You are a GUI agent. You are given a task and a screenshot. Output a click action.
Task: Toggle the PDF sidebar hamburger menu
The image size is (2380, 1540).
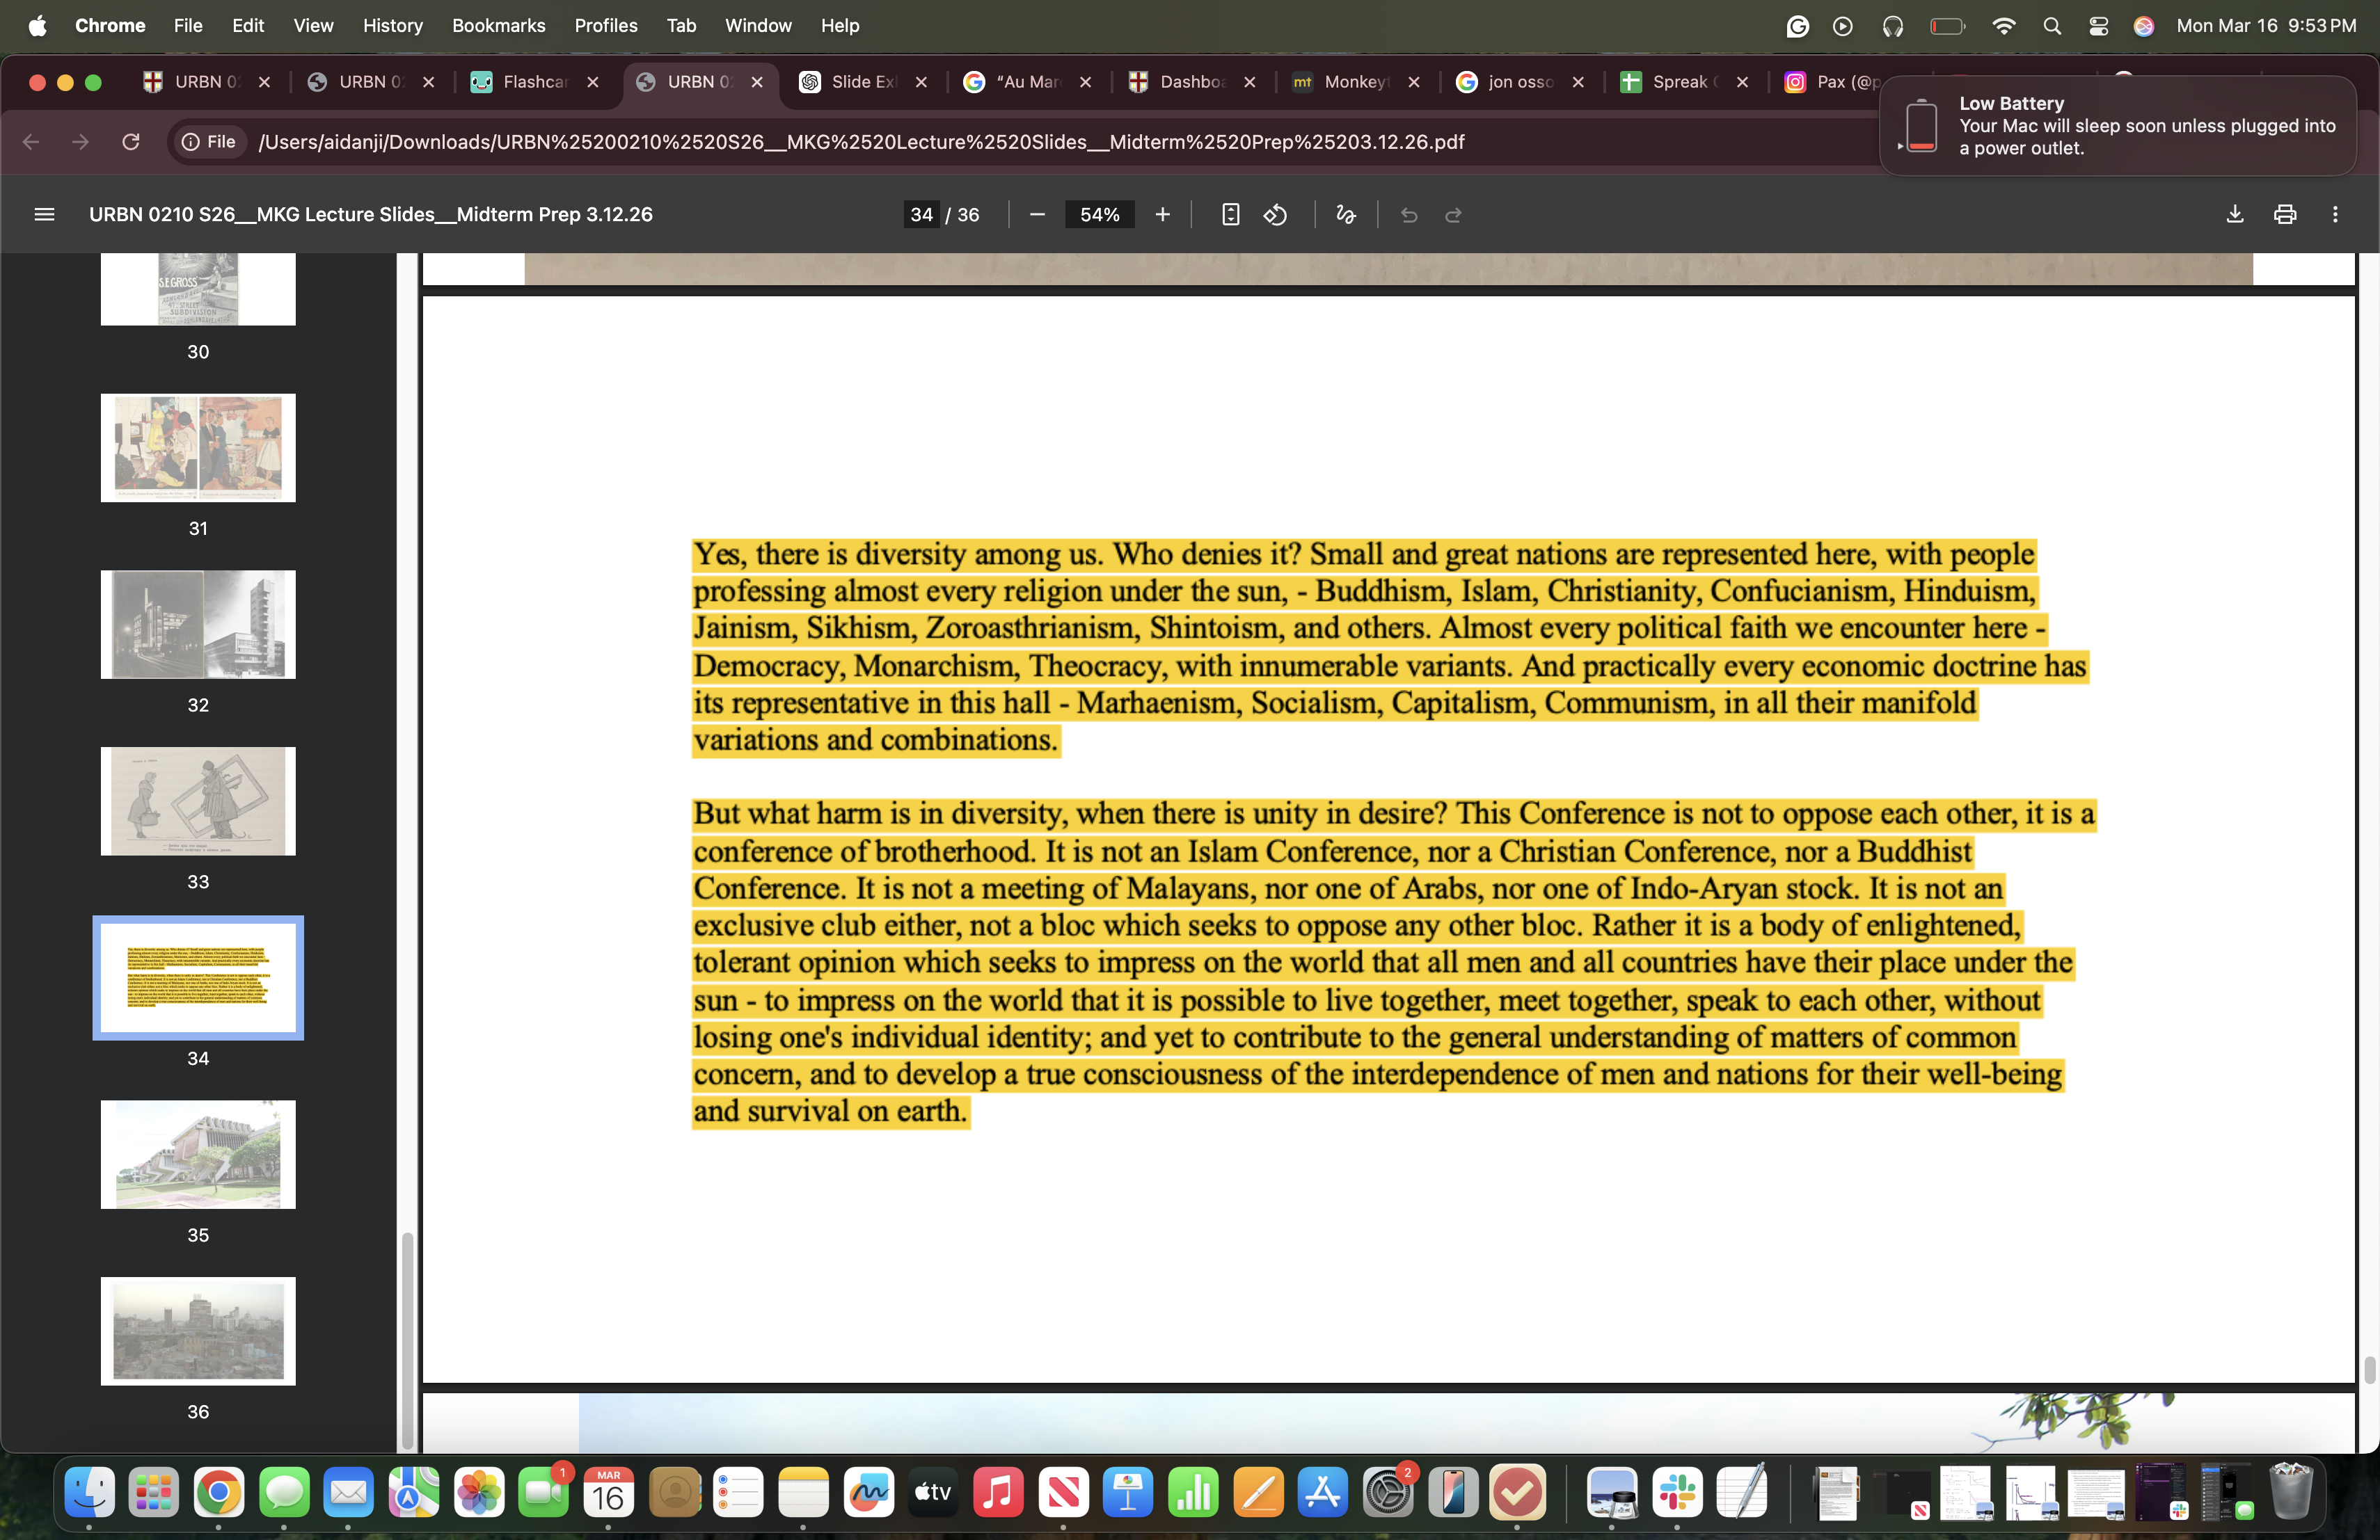44,215
